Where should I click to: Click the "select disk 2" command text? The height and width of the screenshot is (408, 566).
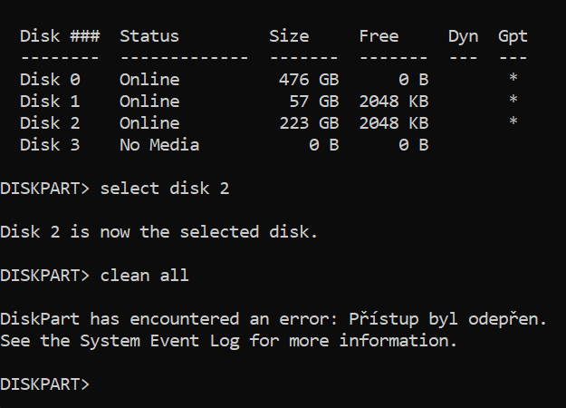click(x=165, y=189)
